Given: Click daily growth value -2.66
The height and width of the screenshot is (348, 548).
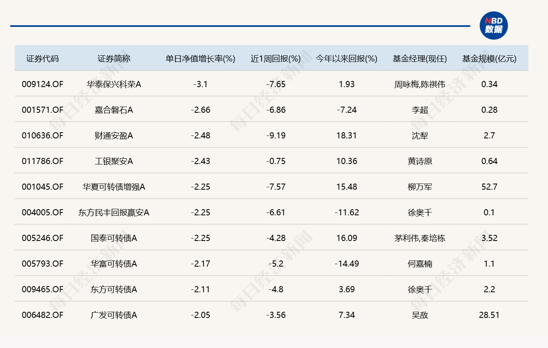Looking at the screenshot, I should tap(201, 110).
